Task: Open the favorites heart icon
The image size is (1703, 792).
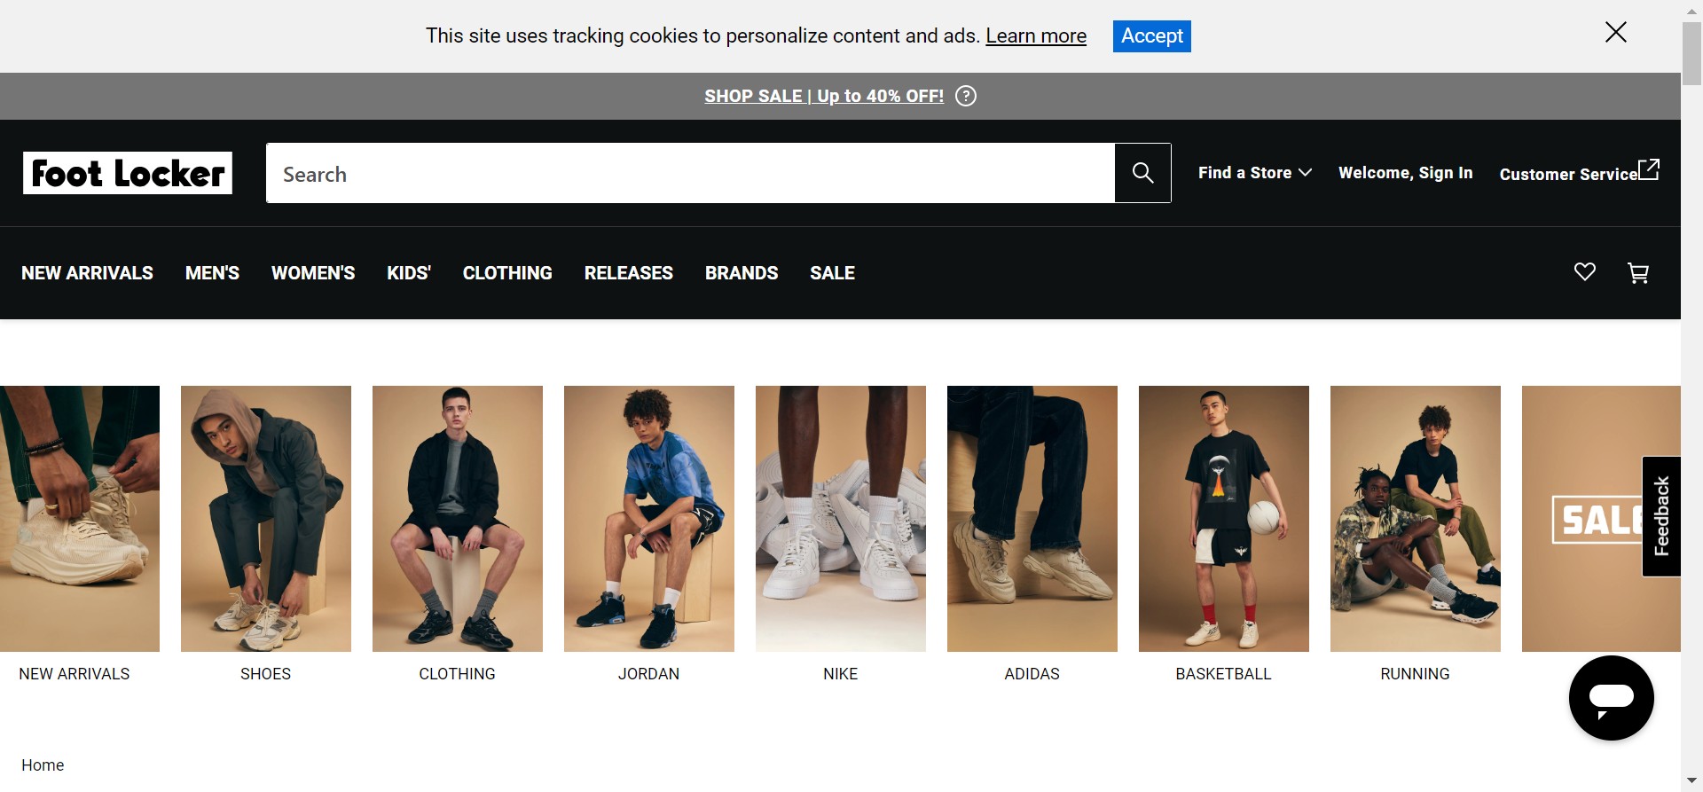Action: pos(1584,272)
